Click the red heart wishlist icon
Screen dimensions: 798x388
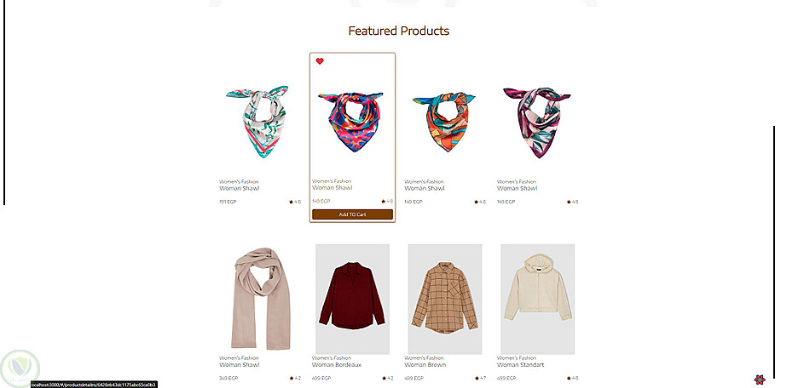pyautogui.click(x=320, y=61)
